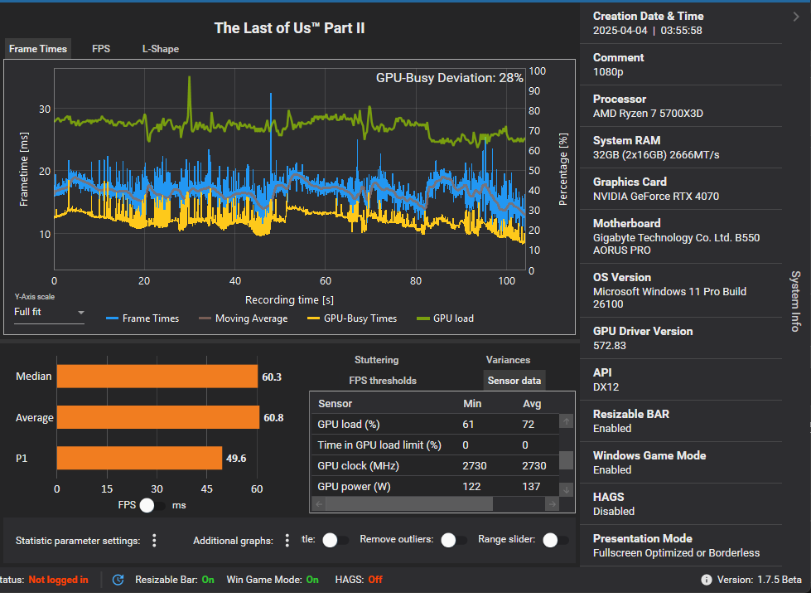Viewport: 811px width, 593px height.
Task: Click the P1 bar in statistics chart
Action: click(140, 458)
